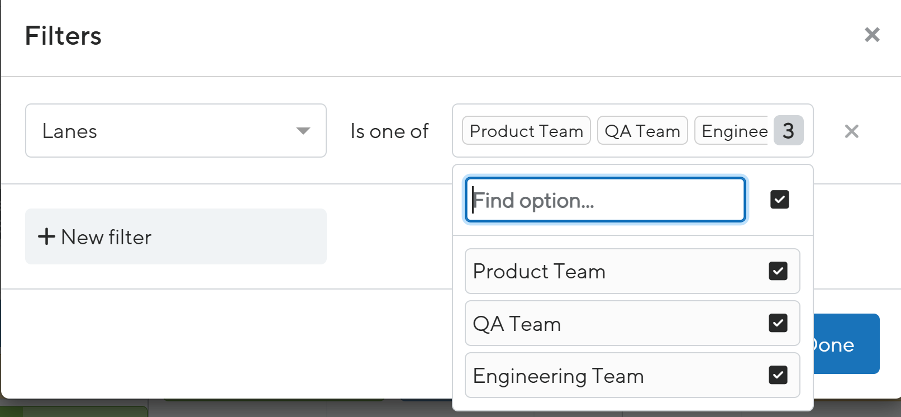Click the Is one of condition label
Screen dimensions: 901x417
pos(389,131)
